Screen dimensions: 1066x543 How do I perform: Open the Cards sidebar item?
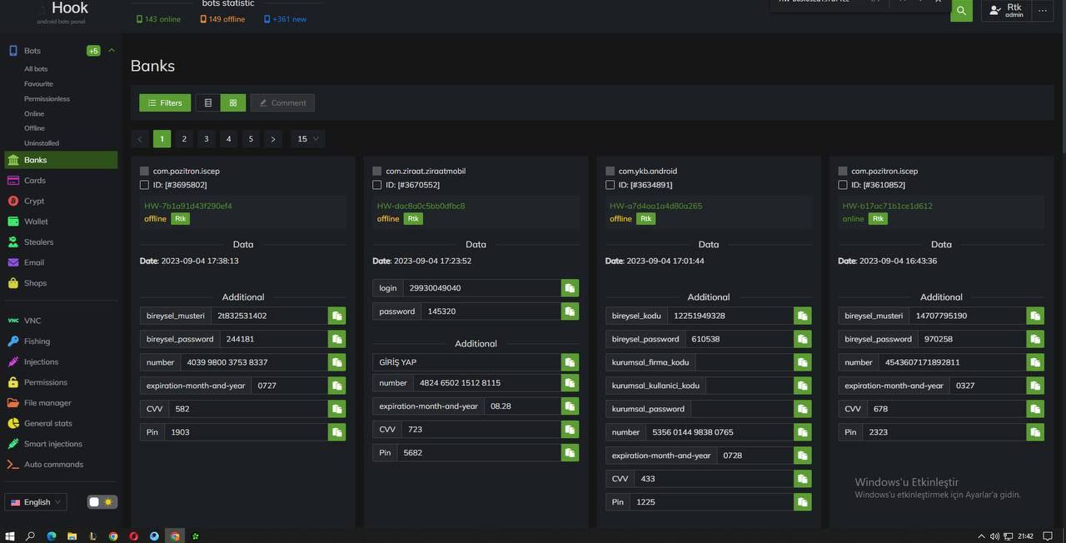(60, 181)
